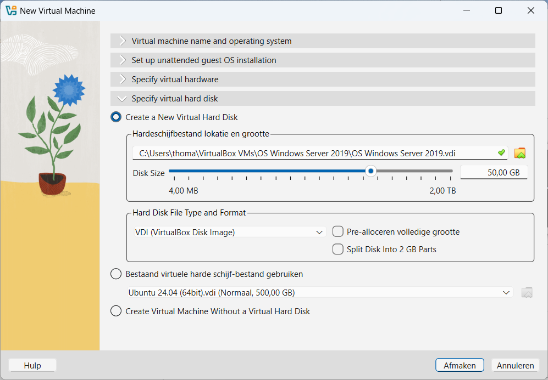Click the Disk Size slider handle

coord(371,171)
